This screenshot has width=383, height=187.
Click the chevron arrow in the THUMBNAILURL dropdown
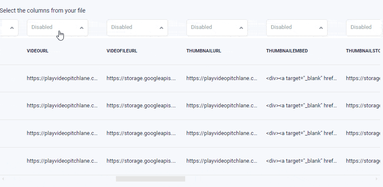point(241,28)
